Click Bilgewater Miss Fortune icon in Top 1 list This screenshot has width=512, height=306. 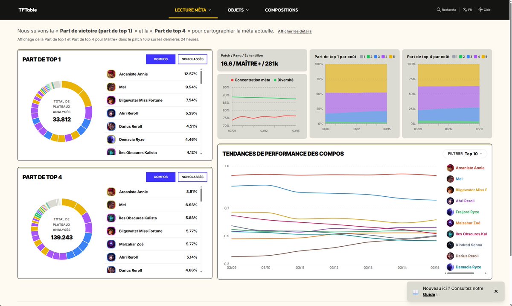(x=111, y=100)
